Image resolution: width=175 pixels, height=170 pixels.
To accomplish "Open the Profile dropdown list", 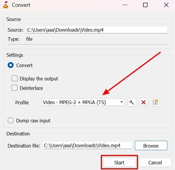I will (x=83, y=102).
